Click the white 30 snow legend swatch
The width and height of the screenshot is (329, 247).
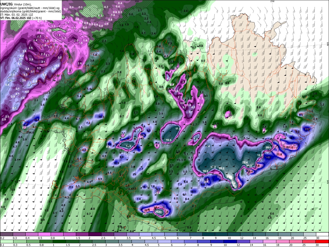coord(322,234)
